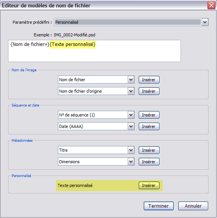The width and height of the screenshot is (217, 218).
Task: Expand the Titre metadata dropdown
Action: point(131,150)
